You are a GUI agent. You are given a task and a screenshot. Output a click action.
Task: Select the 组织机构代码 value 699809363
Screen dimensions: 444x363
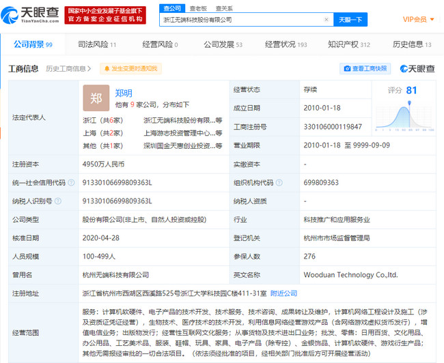click(x=321, y=183)
